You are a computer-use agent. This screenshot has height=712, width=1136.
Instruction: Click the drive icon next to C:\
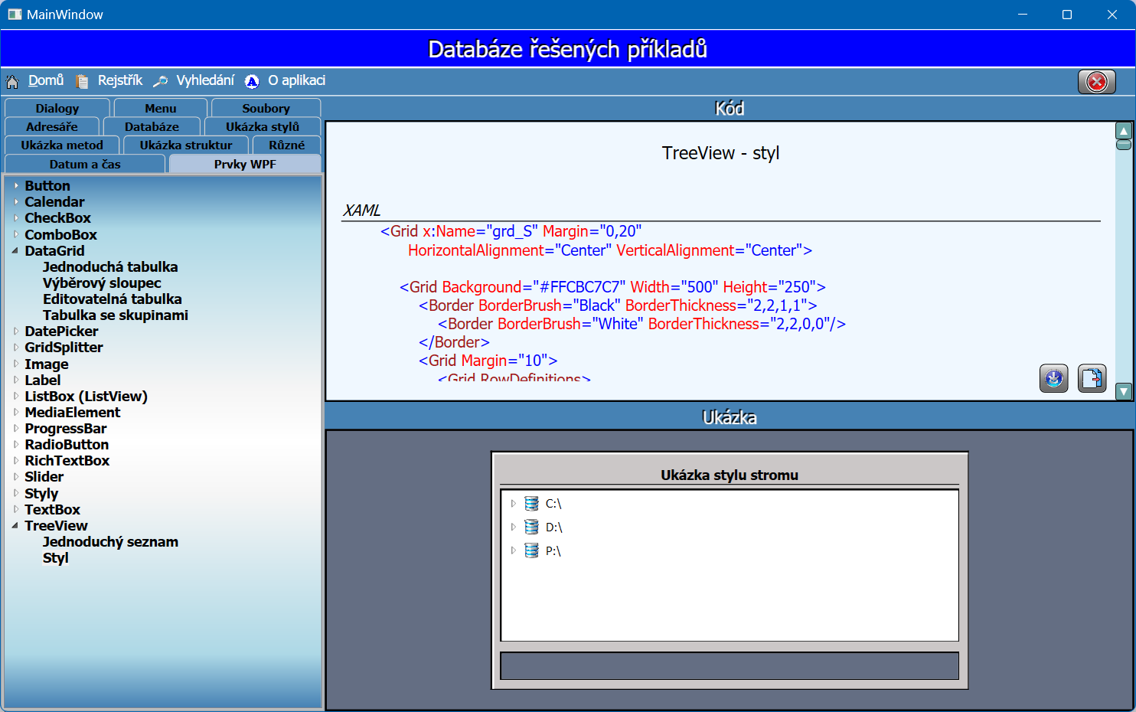coord(531,503)
